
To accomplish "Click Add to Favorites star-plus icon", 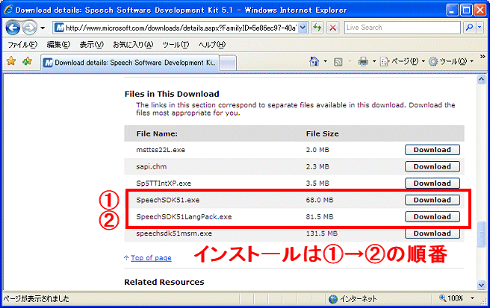I will pyautogui.click(x=27, y=61).
